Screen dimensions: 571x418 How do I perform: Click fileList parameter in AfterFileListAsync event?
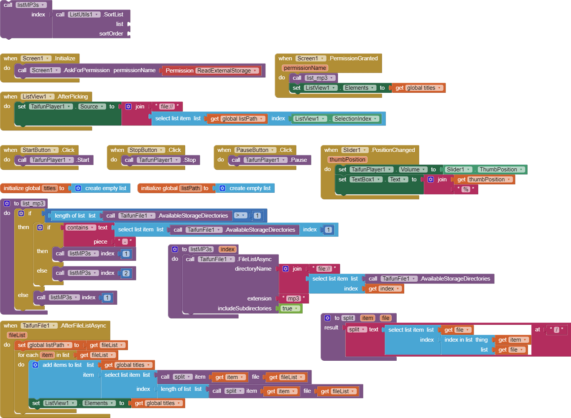pyautogui.click(x=17, y=335)
